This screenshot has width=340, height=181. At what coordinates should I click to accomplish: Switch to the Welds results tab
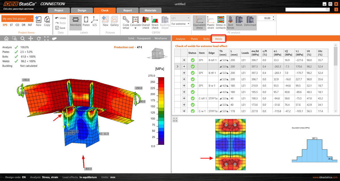click(218, 39)
